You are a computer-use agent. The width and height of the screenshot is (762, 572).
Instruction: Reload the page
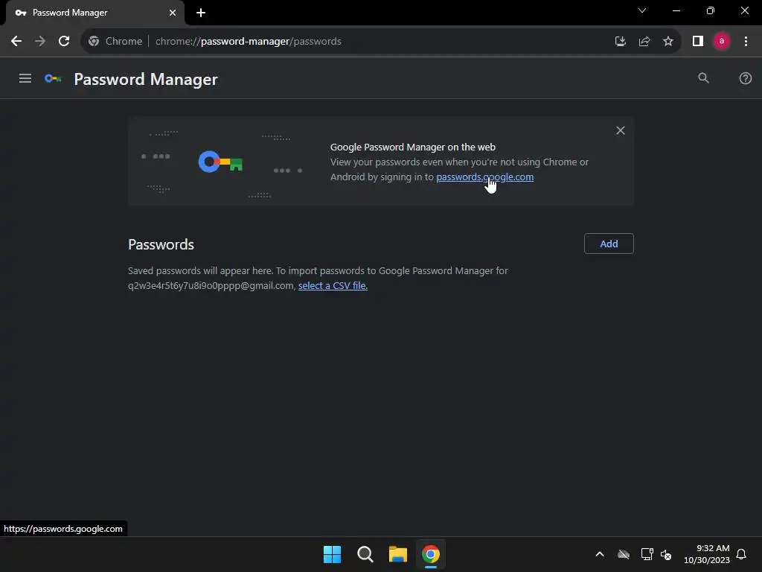tap(64, 42)
